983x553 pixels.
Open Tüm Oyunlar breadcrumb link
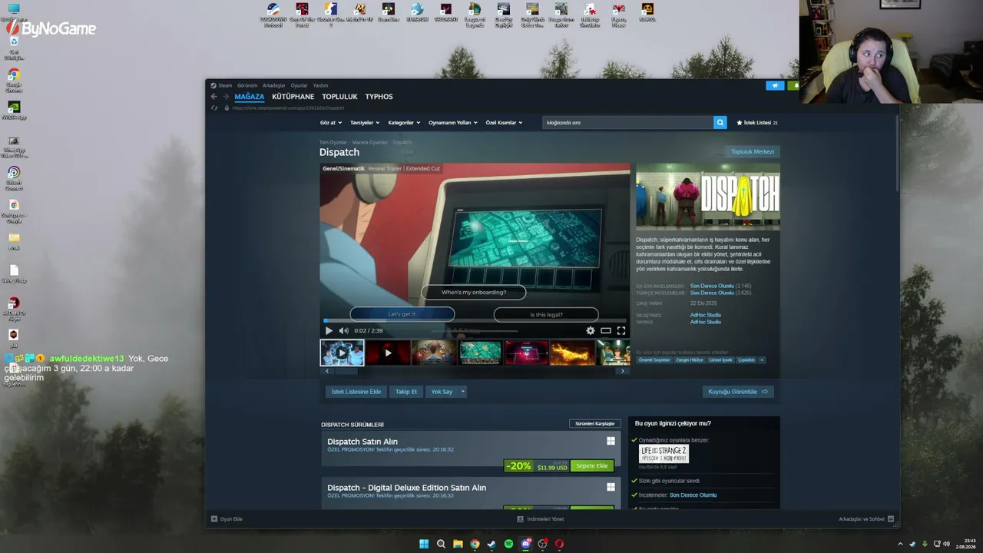pos(333,142)
